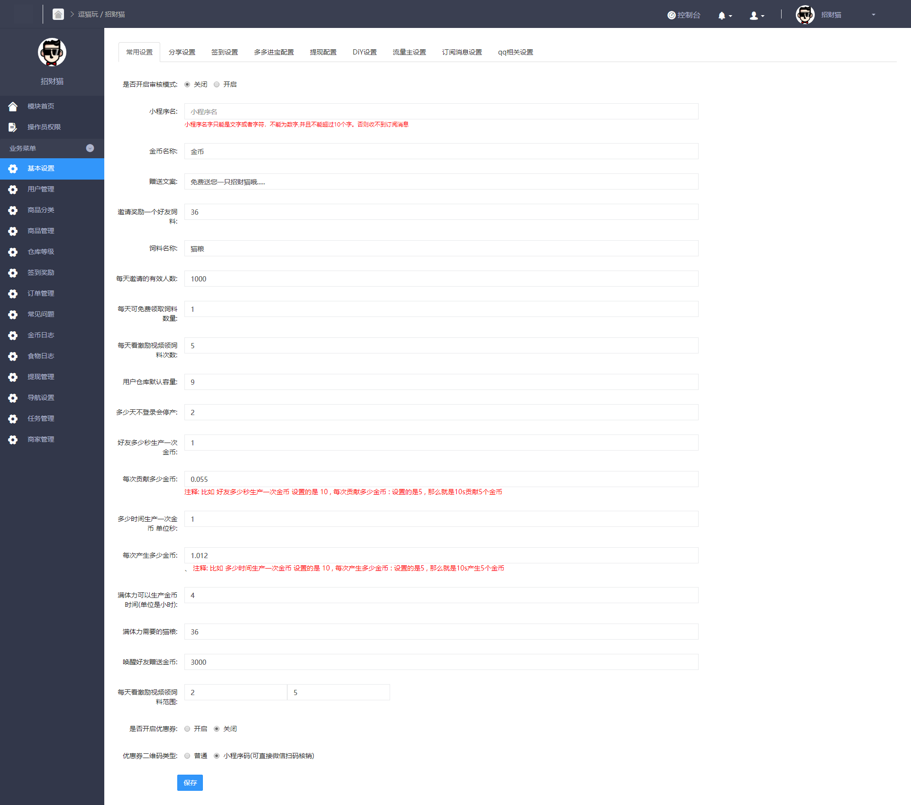Click the gear icon beside 商品分类
This screenshot has width=911, height=805.
point(13,210)
